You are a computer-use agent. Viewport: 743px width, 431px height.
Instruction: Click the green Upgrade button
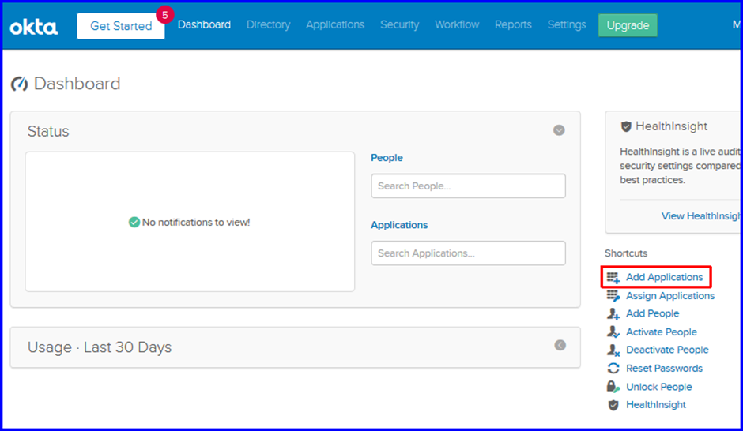point(628,25)
